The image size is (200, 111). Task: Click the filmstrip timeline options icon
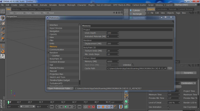point(121,107)
